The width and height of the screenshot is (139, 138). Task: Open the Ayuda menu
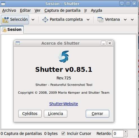click(97, 10)
